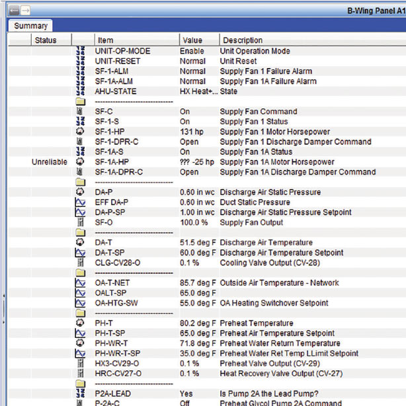This screenshot has width=406, height=406.
Task: Click the gauge icon for PH-WR-T
Action: click(80, 343)
